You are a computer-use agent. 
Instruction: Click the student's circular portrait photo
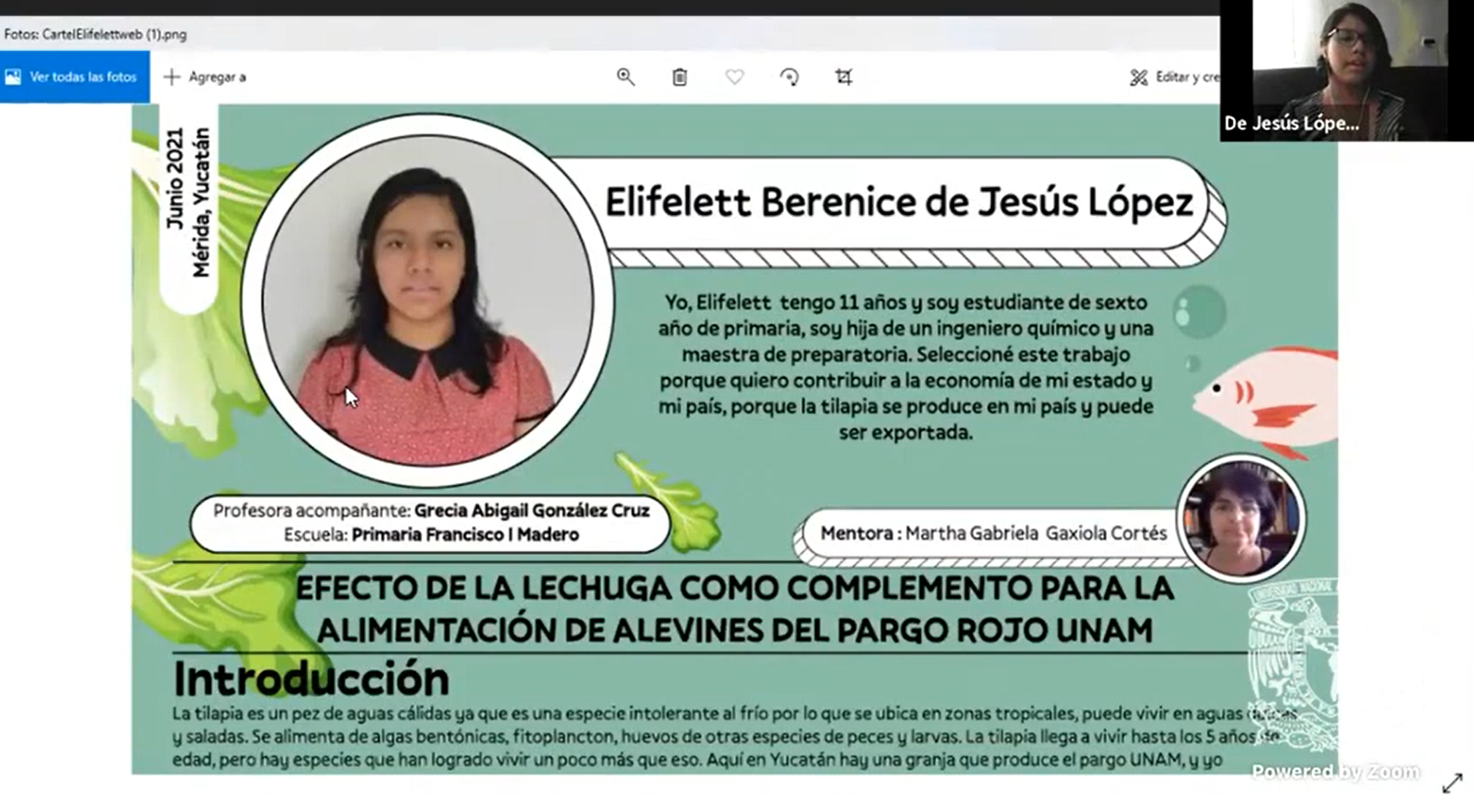click(x=427, y=300)
